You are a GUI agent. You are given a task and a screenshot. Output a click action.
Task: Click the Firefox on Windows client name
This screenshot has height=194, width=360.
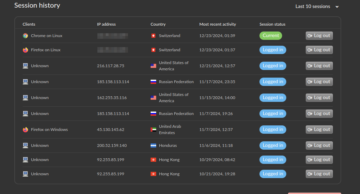point(49,130)
